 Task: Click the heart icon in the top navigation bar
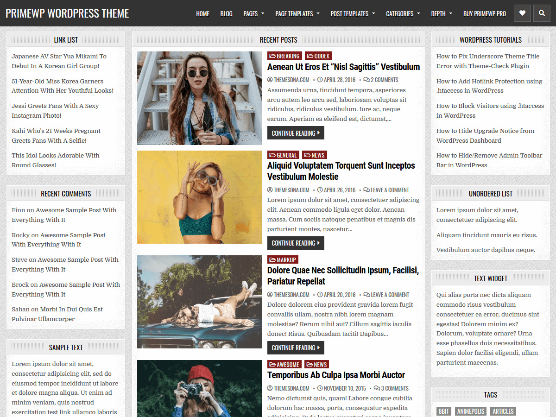522,13
